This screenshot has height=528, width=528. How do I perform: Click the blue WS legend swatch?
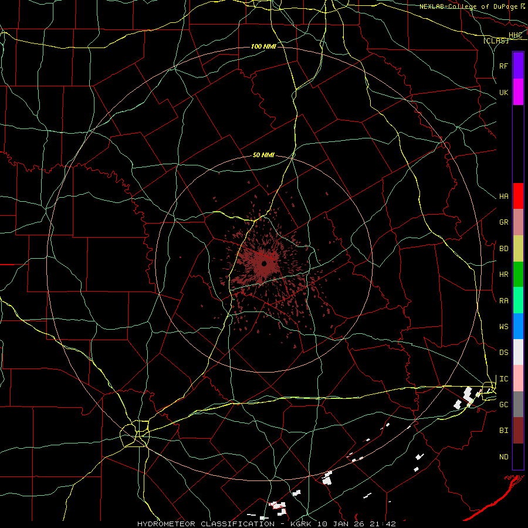(x=518, y=326)
